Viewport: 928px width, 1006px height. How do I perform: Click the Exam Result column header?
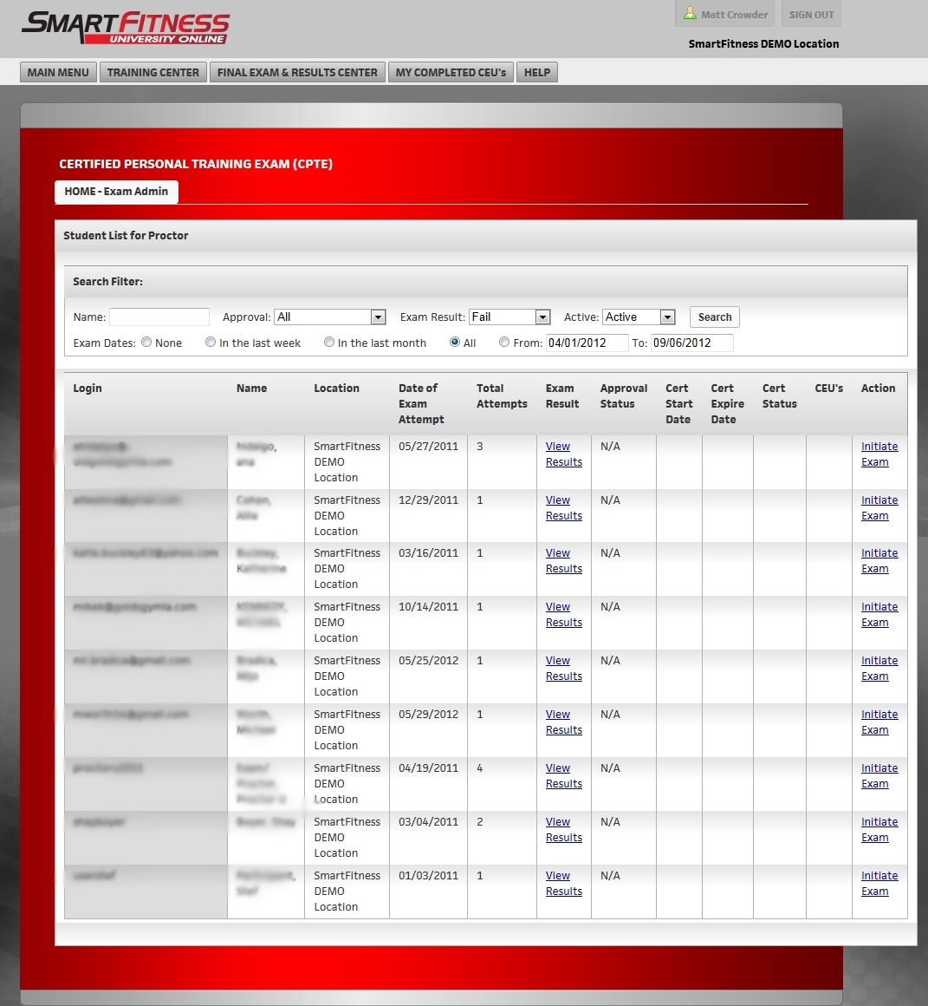pos(562,395)
